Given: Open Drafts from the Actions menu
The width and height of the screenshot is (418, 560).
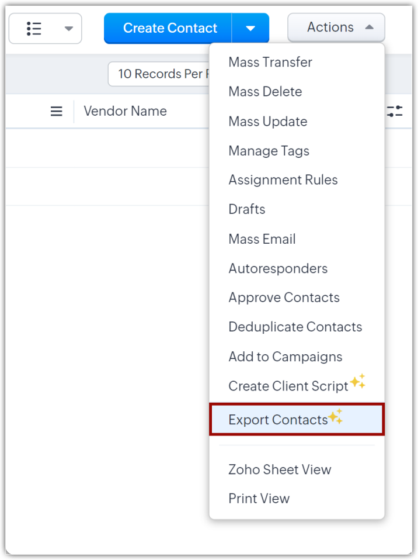Looking at the screenshot, I should (246, 209).
